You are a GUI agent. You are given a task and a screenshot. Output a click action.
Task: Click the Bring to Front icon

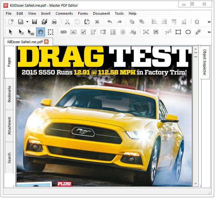pos(132,22)
